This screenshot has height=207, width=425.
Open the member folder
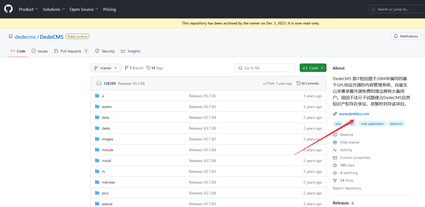coord(108,183)
